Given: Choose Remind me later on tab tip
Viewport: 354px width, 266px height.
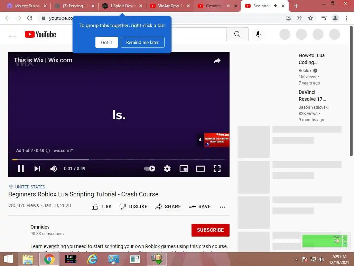Looking at the screenshot, I should pos(142,42).
